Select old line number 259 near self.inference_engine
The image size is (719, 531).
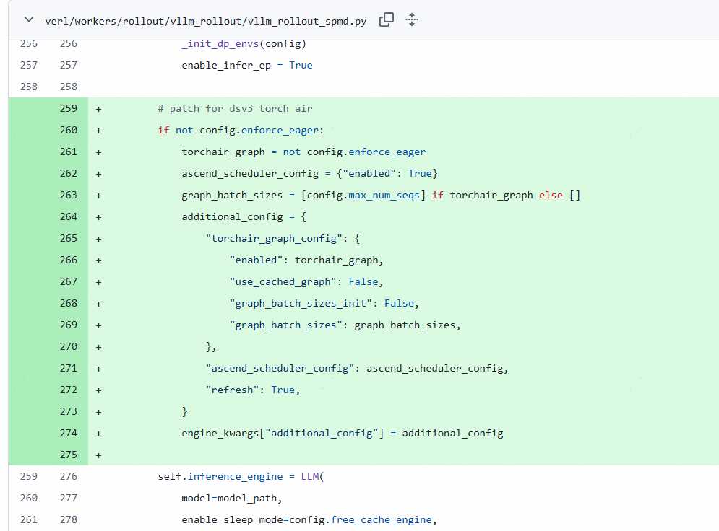(29, 476)
